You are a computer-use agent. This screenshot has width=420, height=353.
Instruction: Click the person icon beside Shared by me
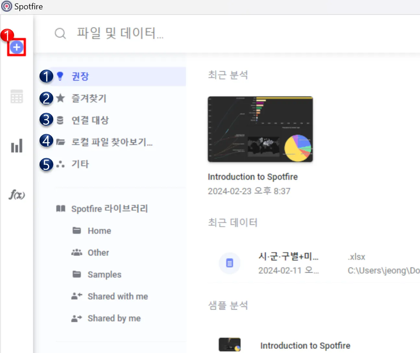(x=77, y=318)
